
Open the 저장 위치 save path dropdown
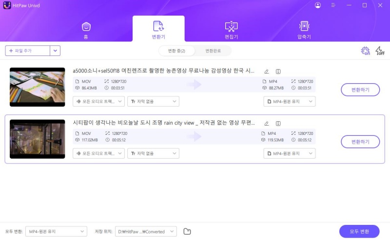coord(146,231)
